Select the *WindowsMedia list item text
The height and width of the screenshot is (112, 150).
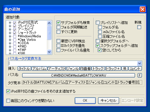coord(29,36)
